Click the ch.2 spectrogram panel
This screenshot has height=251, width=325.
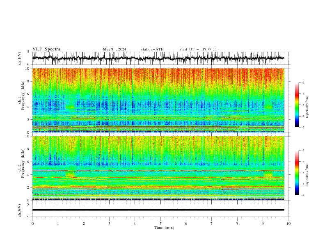[158, 168]
